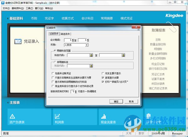Open the 窗口(W) menu
188x137 pixels.
point(39,8)
